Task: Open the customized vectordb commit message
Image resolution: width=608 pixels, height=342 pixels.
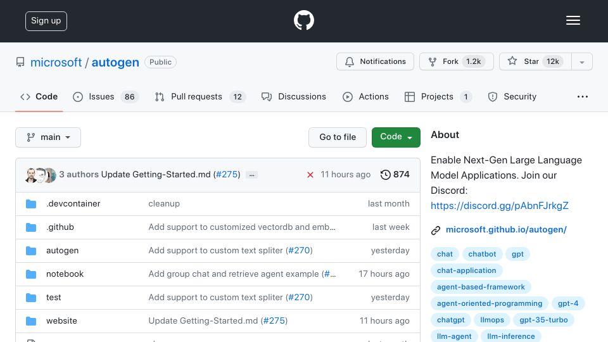Action: 242,227
